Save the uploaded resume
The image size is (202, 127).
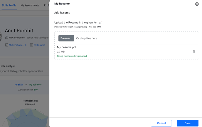(x=188, y=123)
